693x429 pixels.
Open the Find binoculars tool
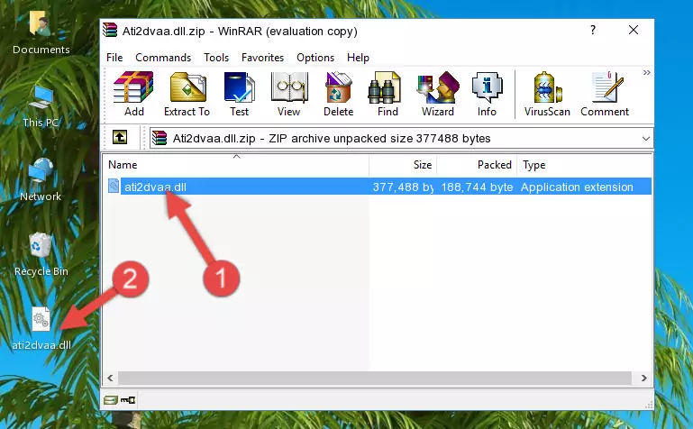pyautogui.click(x=388, y=94)
